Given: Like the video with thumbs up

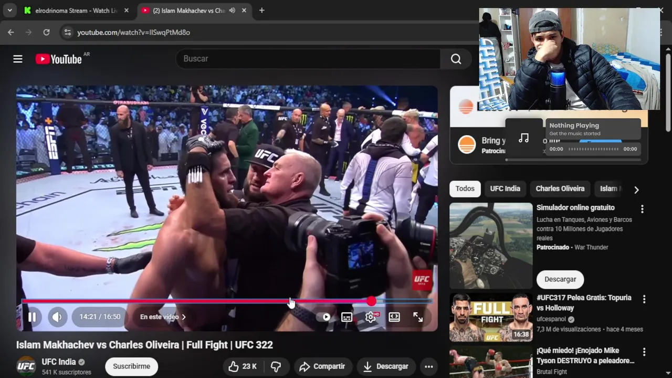Looking at the screenshot, I should point(242,366).
